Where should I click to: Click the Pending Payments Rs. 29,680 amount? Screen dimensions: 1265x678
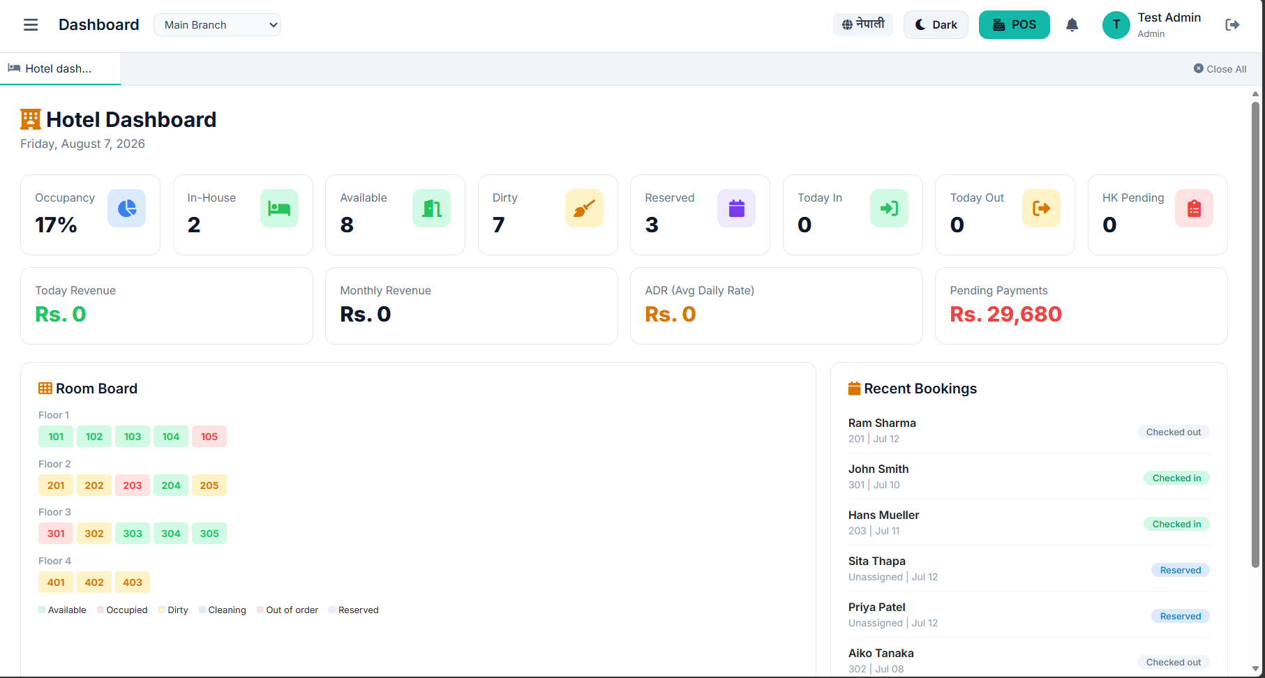coord(1005,315)
